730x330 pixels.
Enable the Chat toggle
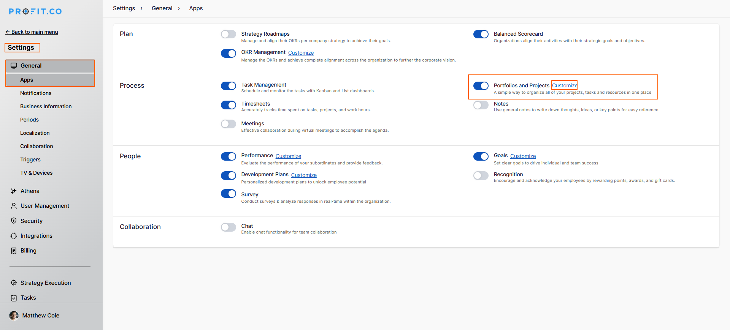[x=229, y=227]
